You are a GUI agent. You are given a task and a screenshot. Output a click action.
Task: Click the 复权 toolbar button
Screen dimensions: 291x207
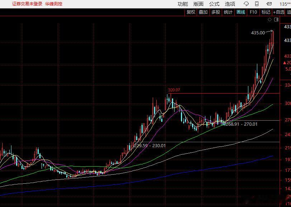[191, 12]
